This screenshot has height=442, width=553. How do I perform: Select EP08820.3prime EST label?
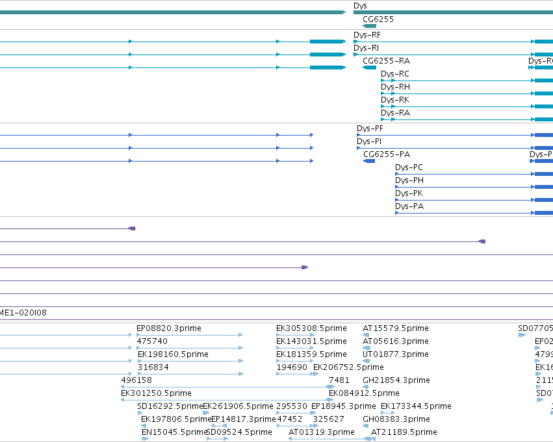(x=169, y=328)
